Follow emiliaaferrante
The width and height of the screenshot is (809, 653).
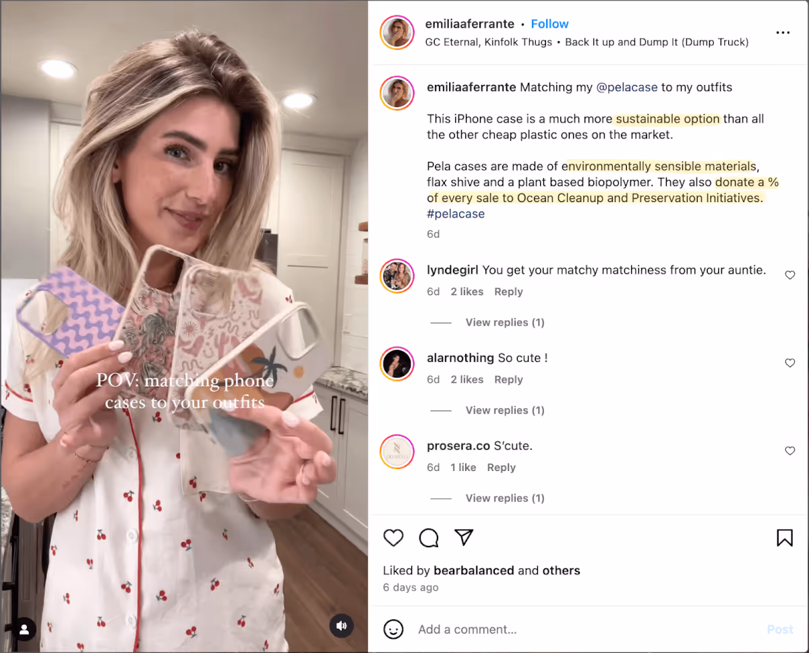click(x=549, y=24)
